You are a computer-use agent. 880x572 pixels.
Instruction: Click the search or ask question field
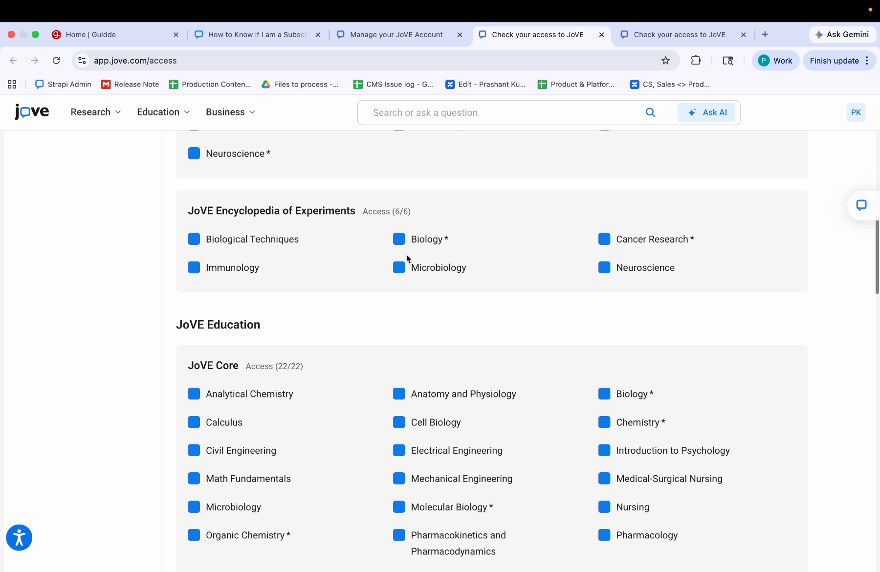point(504,112)
